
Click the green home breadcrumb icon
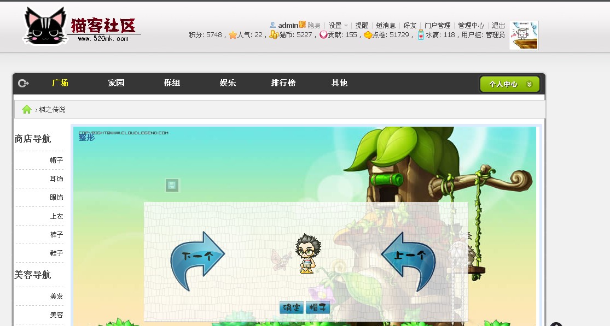pyautogui.click(x=26, y=109)
